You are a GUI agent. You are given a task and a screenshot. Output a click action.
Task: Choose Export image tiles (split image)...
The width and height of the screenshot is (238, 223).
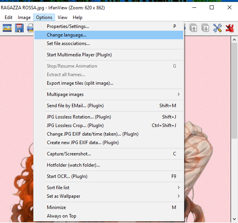tap(109, 83)
